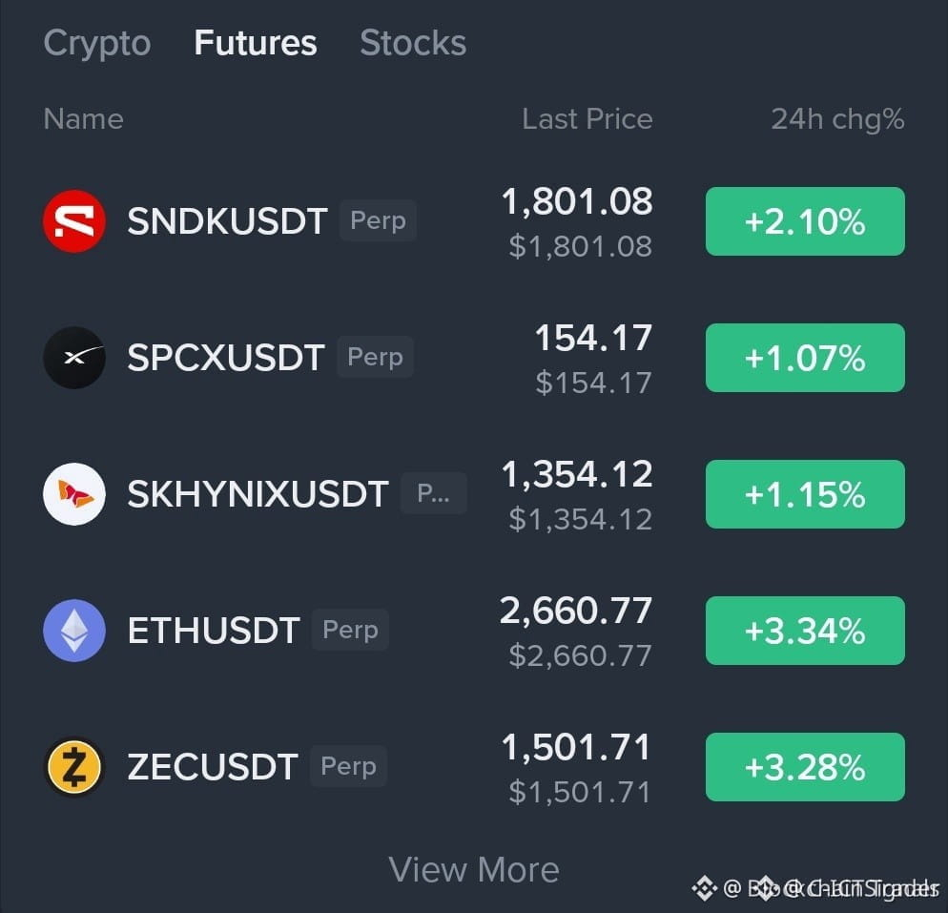The width and height of the screenshot is (948, 913).
Task: Select the +1.15% badge for SKHYNIXUSDT
Action: pyautogui.click(x=805, y=494)
